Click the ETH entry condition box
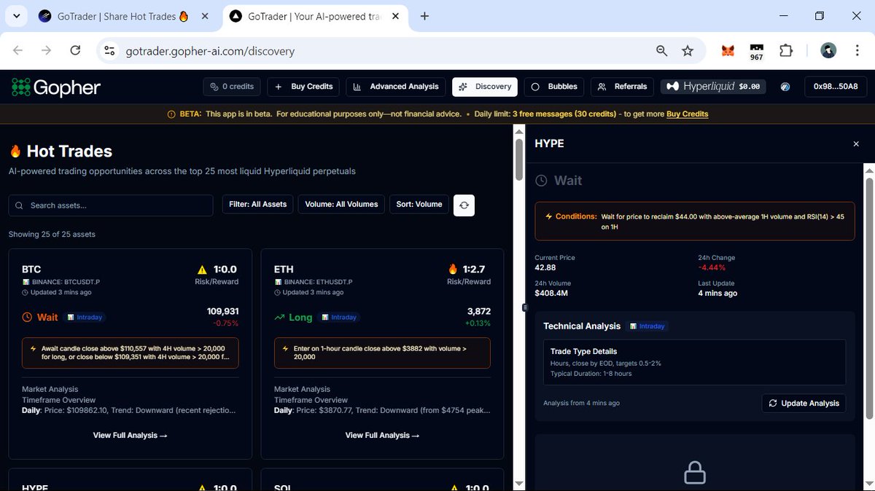Viewport: 875px width, 491px height. [x=382, y=353]
